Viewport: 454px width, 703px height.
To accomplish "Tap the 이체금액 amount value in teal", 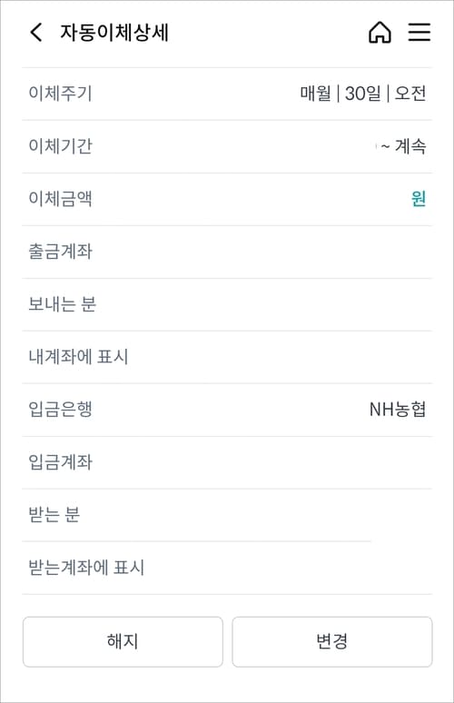I will tap(419, 199).
